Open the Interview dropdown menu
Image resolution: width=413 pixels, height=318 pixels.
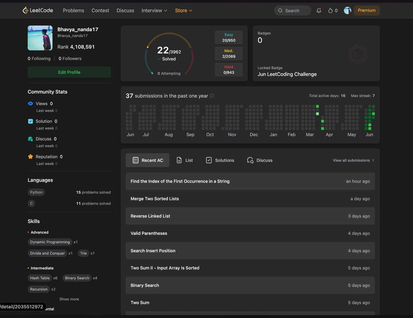(x=155, y=11)
